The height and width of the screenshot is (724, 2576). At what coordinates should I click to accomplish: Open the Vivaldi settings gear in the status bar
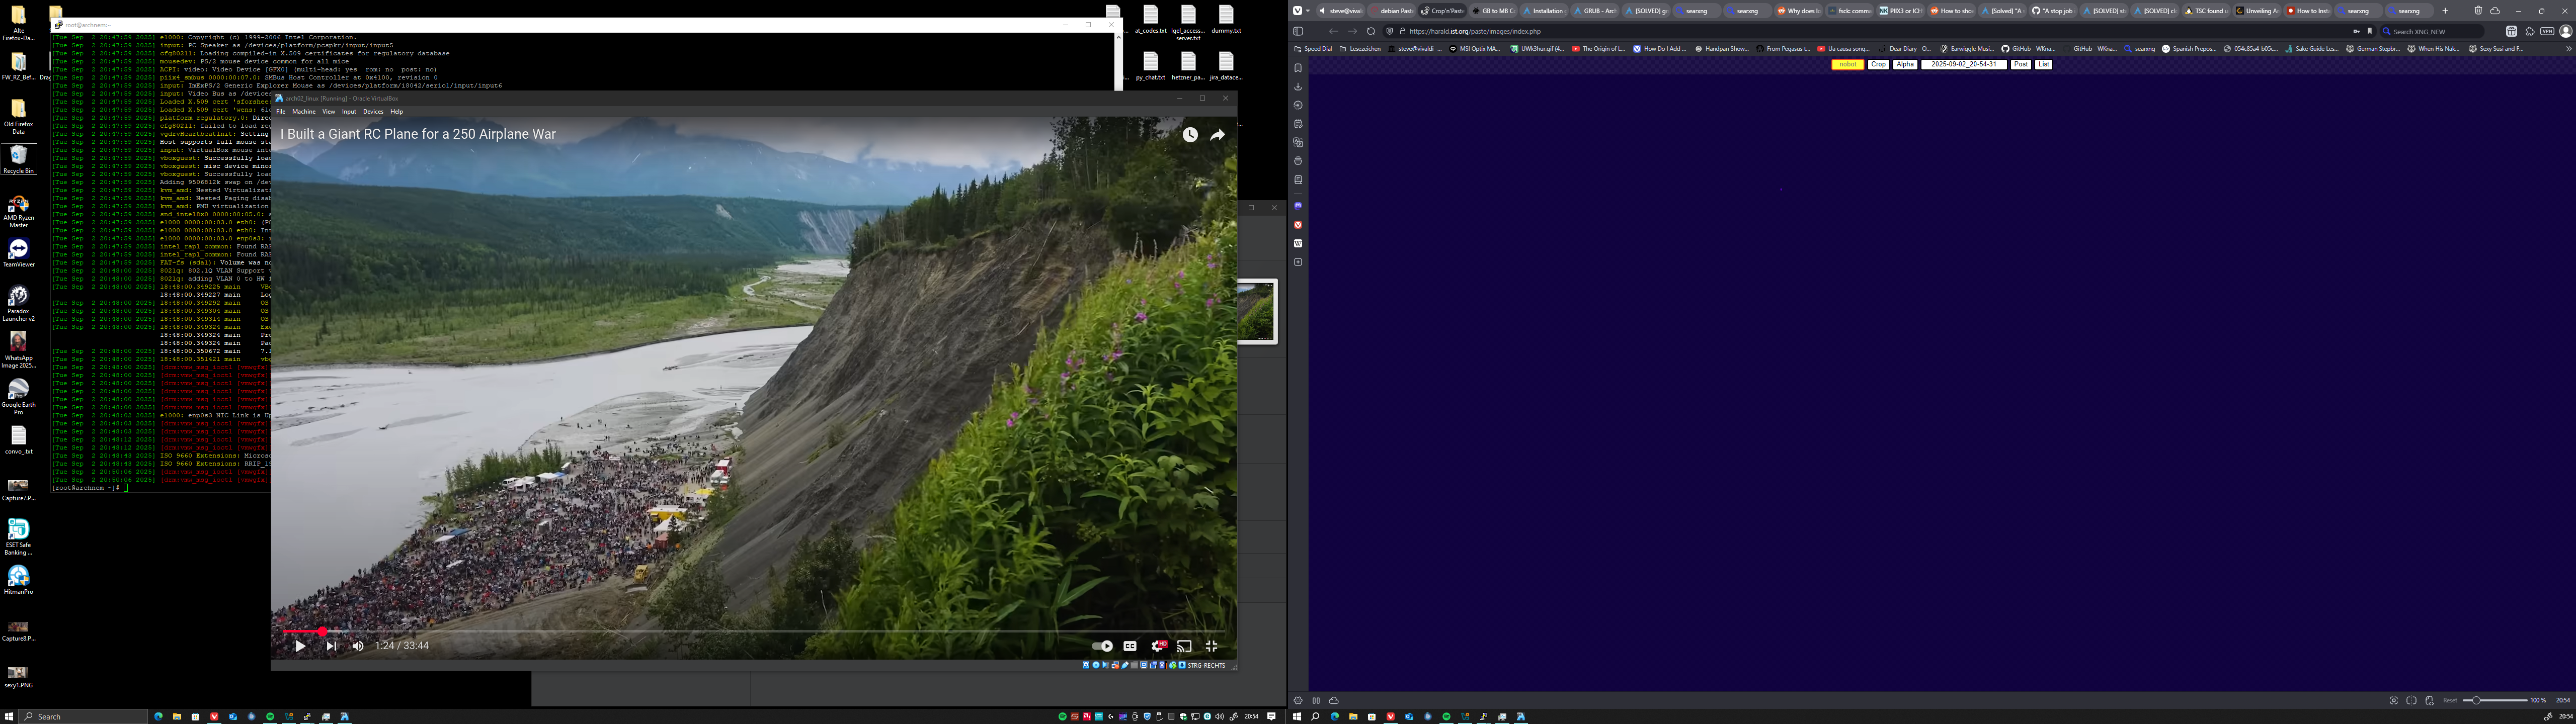point(1298,700)
